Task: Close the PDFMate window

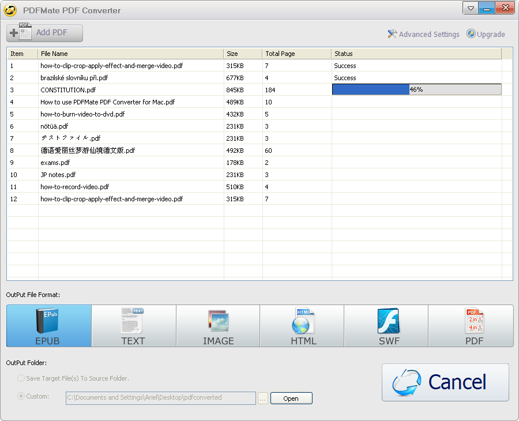Action: coord(505,8)
